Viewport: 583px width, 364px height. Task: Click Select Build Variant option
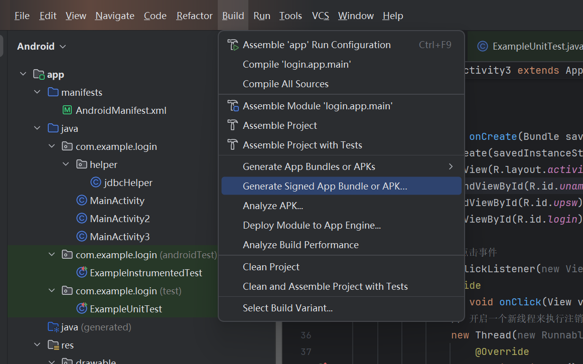pos(287,308)
